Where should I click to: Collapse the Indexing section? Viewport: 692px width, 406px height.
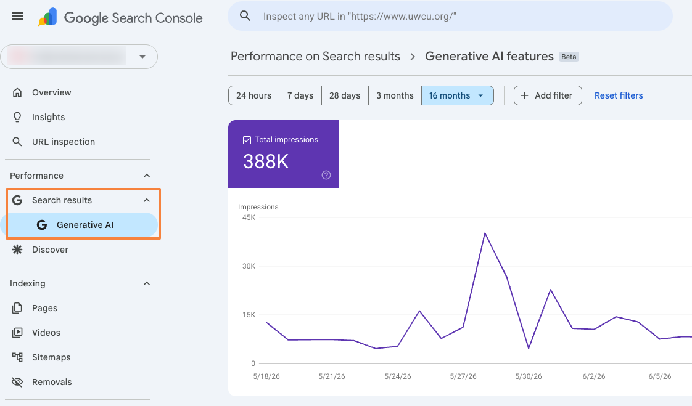pyautogui.click(x=147, y=283)
